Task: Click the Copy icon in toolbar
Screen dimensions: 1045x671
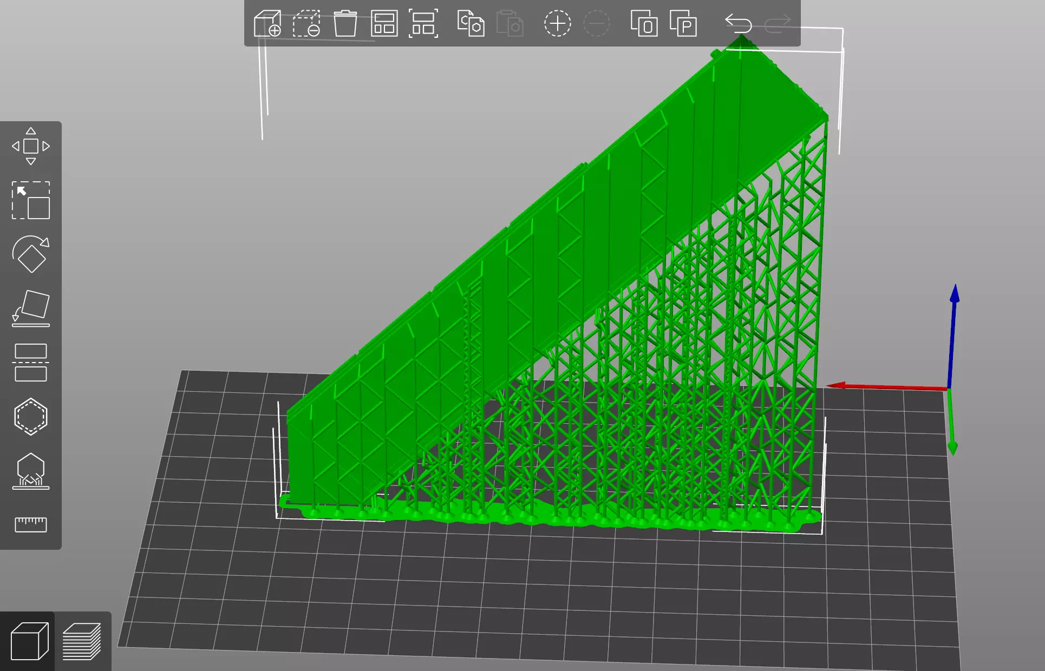Action: pos(471,24)
